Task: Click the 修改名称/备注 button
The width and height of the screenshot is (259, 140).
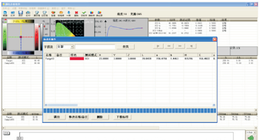Action: tap(78, 117)
